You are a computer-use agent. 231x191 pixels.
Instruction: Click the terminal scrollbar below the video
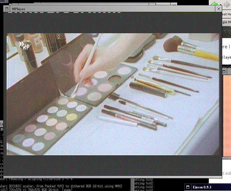[x=133, y=184]
